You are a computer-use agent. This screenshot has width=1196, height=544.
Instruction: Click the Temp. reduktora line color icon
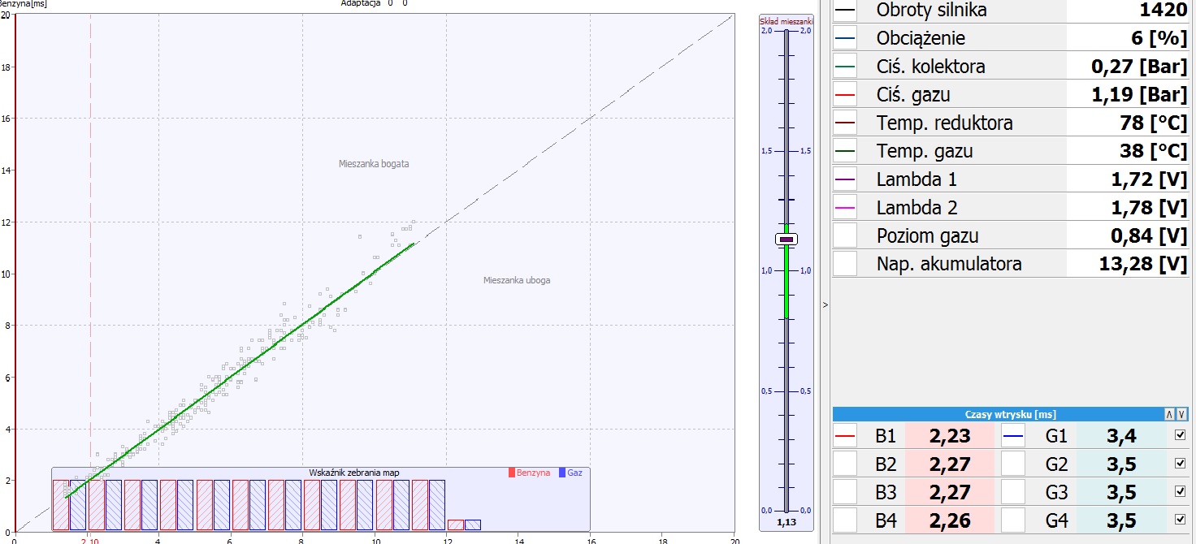845,123
